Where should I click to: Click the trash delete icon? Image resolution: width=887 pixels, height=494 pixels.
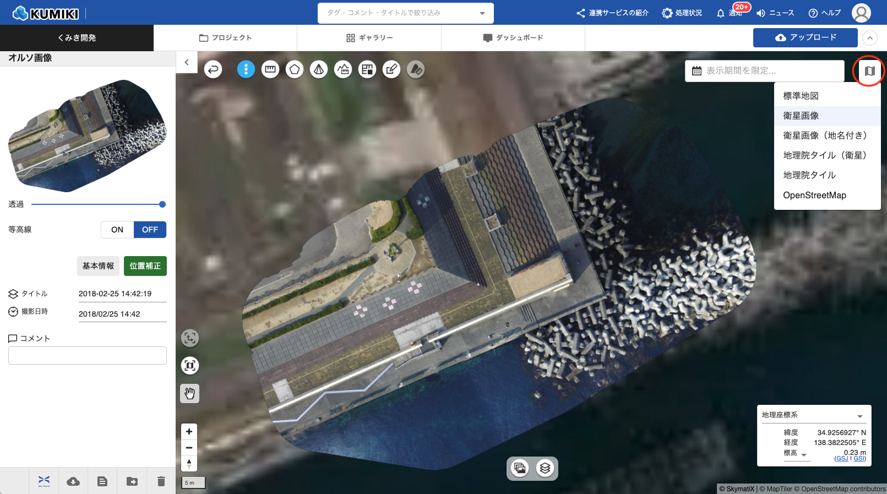(161, 481)
